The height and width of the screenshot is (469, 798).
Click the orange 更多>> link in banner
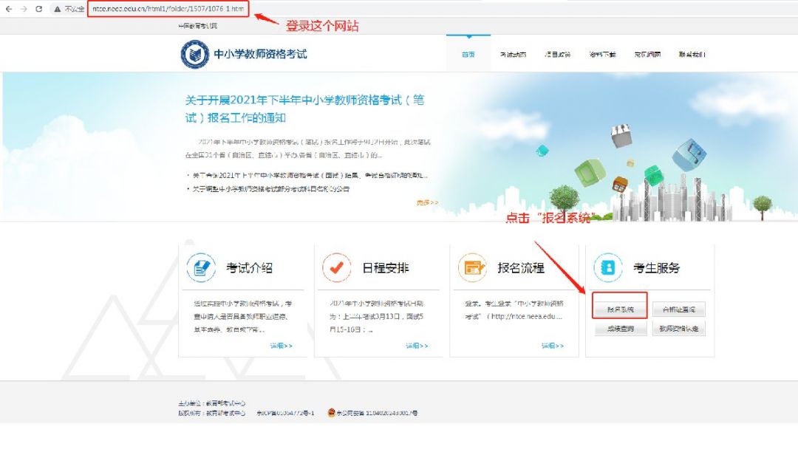(x=427, y=202)
